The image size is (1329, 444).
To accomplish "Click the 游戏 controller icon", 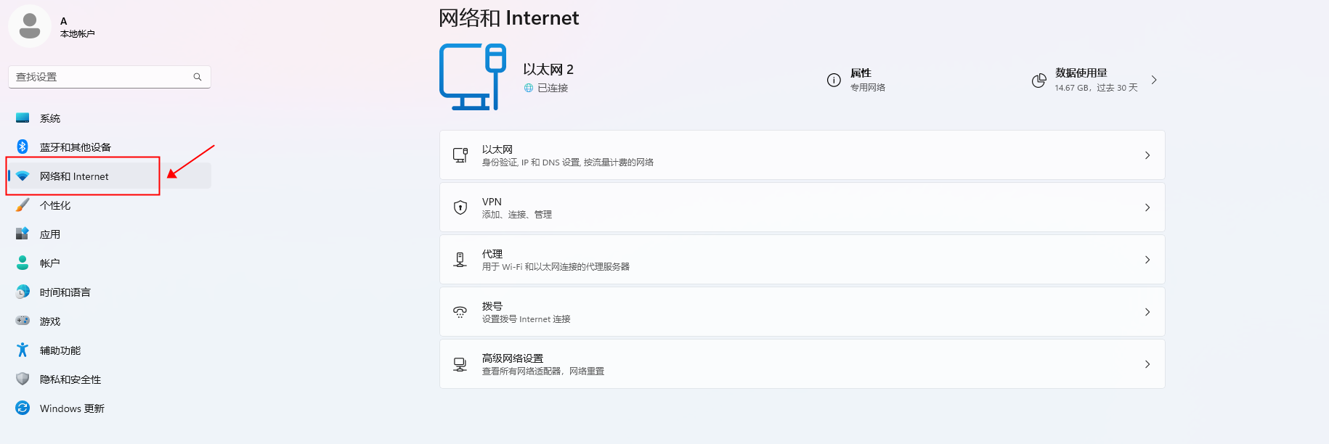I will [23, 321].
